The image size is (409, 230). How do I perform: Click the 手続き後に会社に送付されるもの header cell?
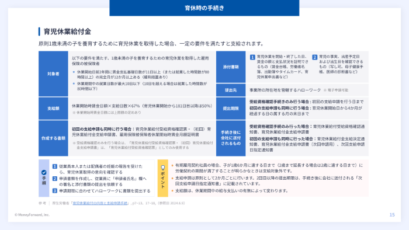coord(231,138)
